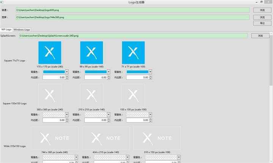Browse for the logo744x360.png wide file
The width and height of the screenshot is (273, 163).
pos(262,17)
